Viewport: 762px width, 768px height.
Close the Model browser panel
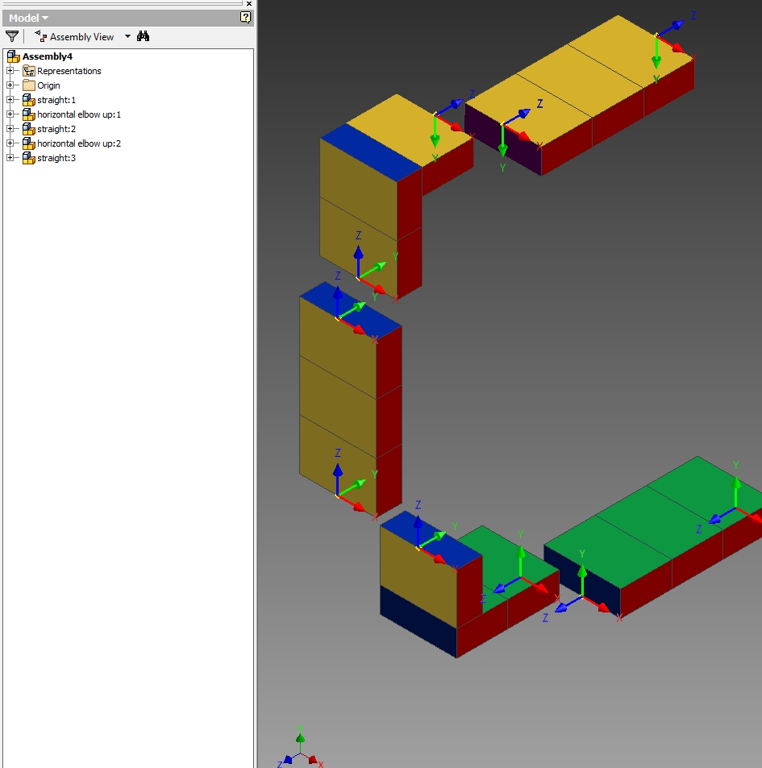248,3
